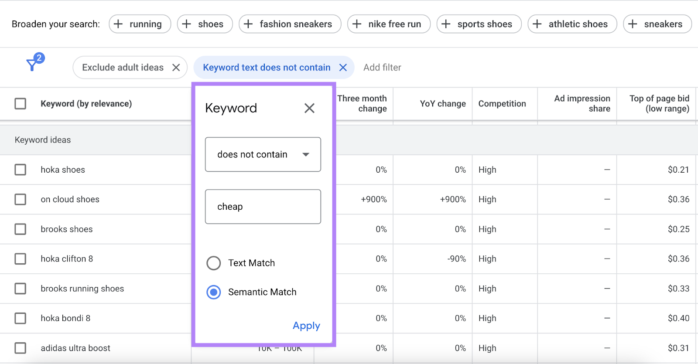Select the Semantic Match radio option
The image size is (698, 364).
click(x=213, y=292)
